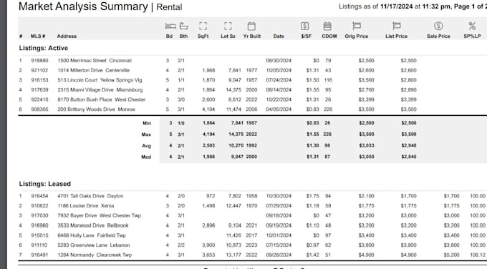Click the bed icon above Bd
This screenshot has height=269, width=487.
point(170,26)
